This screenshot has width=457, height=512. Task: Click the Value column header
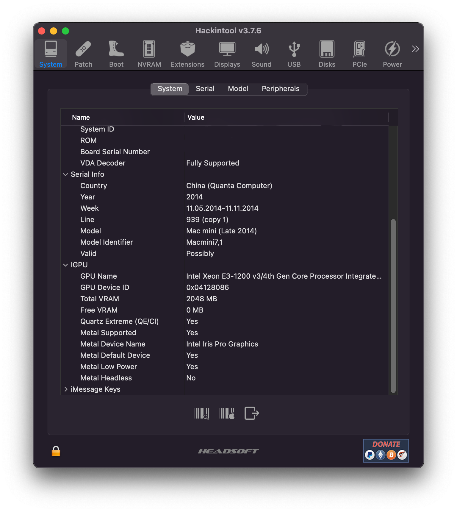point(286,117)
